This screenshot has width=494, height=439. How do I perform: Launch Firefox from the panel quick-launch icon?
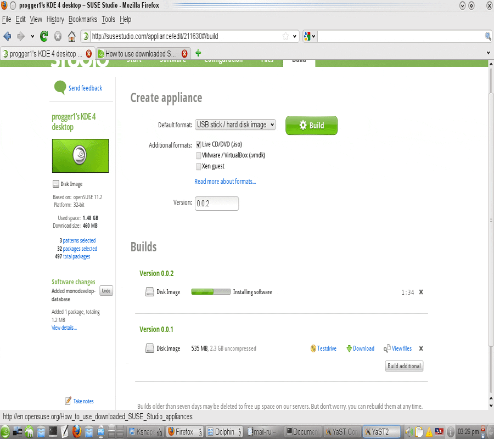(x=77, y=431)
